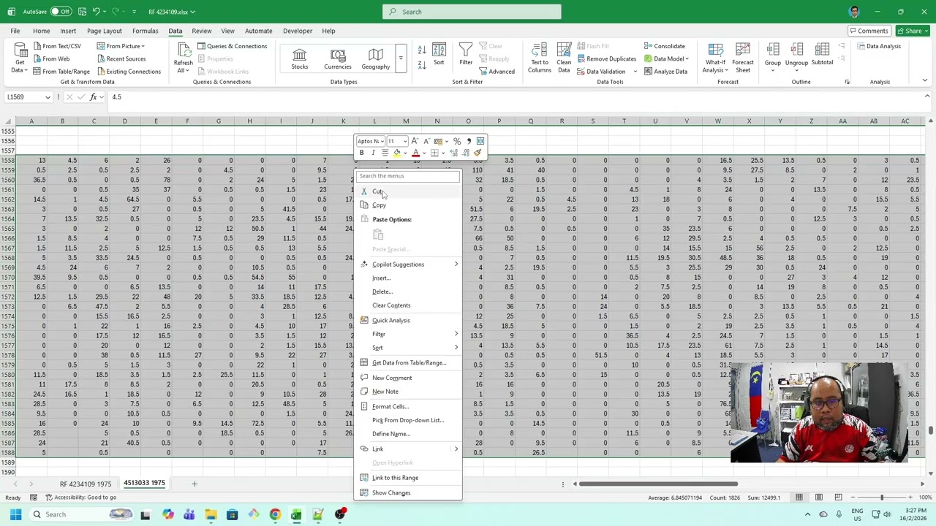Open the Forecast Sheet tool
936x526 pixels.
pos(743,58)
